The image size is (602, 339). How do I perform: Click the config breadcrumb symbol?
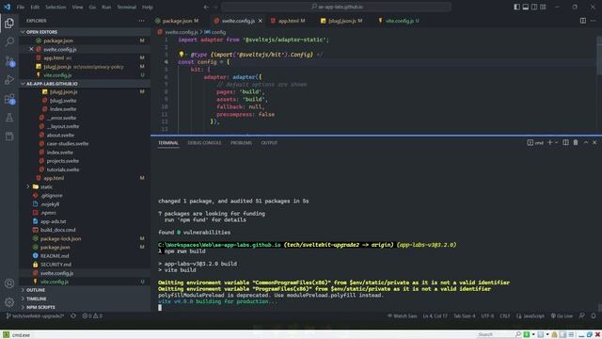[215, 32]
